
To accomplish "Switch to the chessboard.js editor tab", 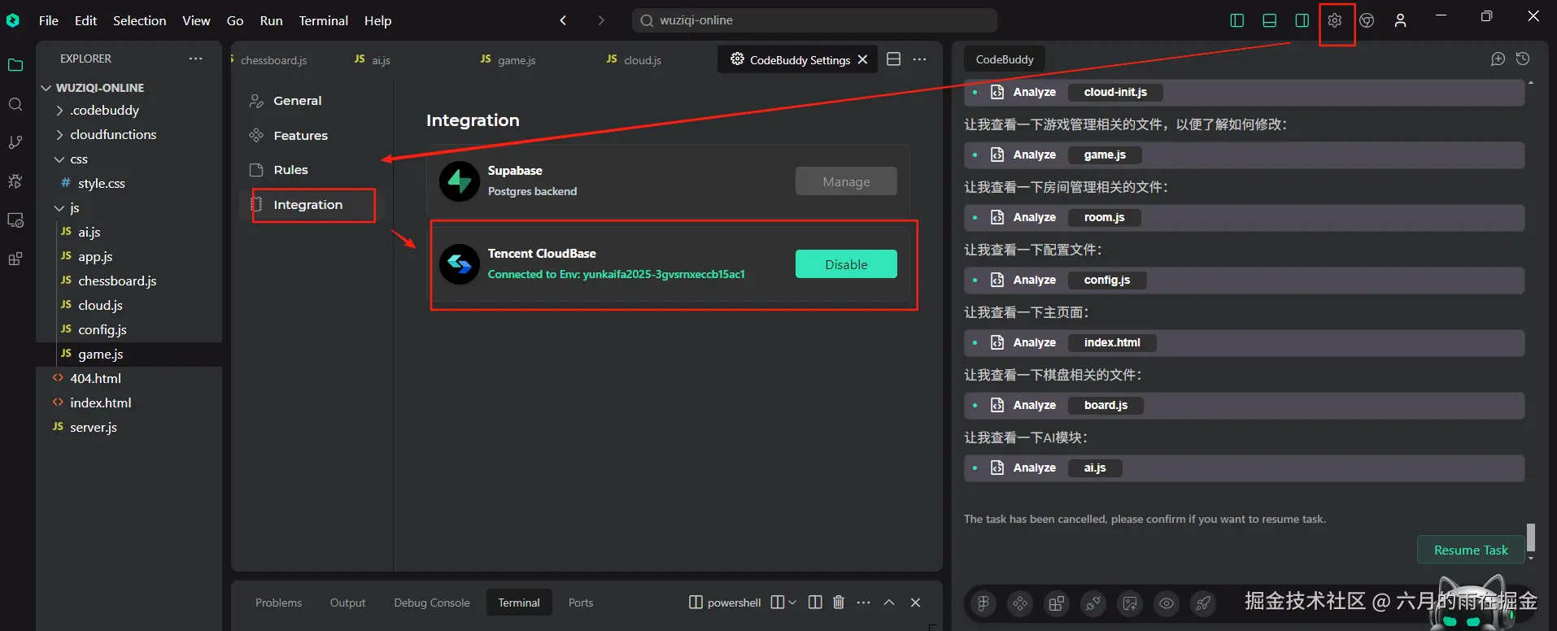I will click(273, 59).
